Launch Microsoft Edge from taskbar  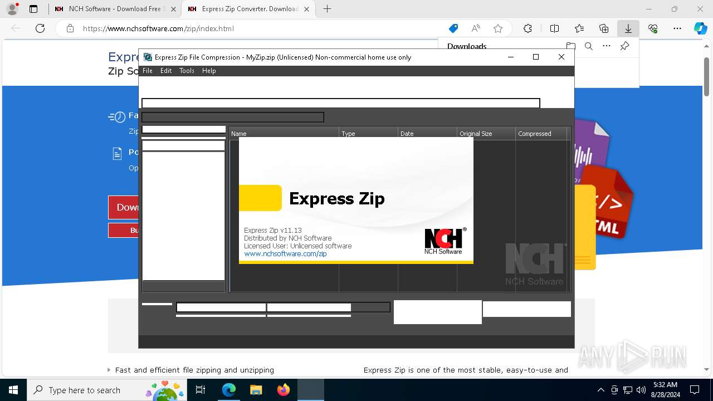229,390
